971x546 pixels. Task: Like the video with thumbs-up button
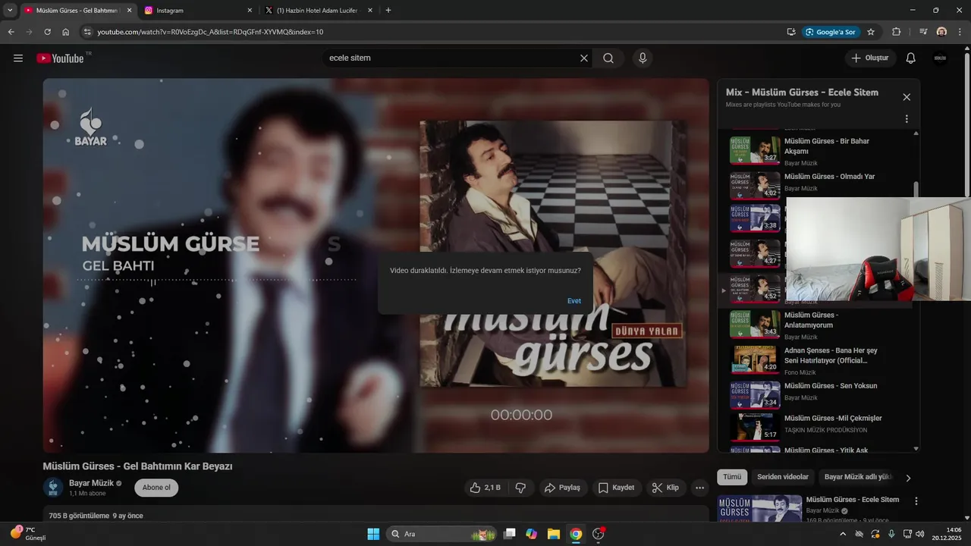point(485,488)
